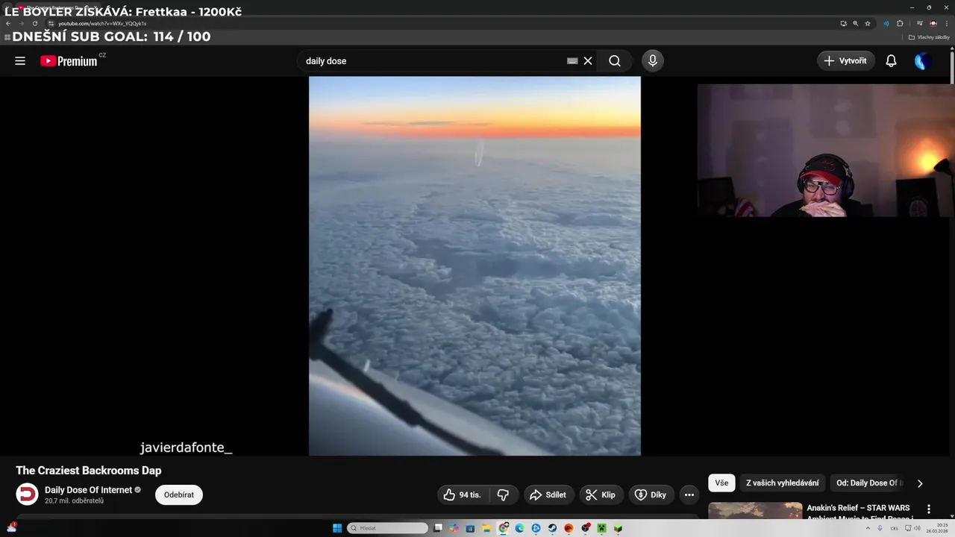Image resolution: width=955 pixels, height=537 pixels.
Task: Open Anakin's Relief video thumbnail
Action: (x=755, y=512)
